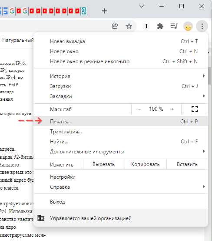The image size is (212, 241).
Task: Open the Extensions puzzle piece icon
Action: [160, 26]
